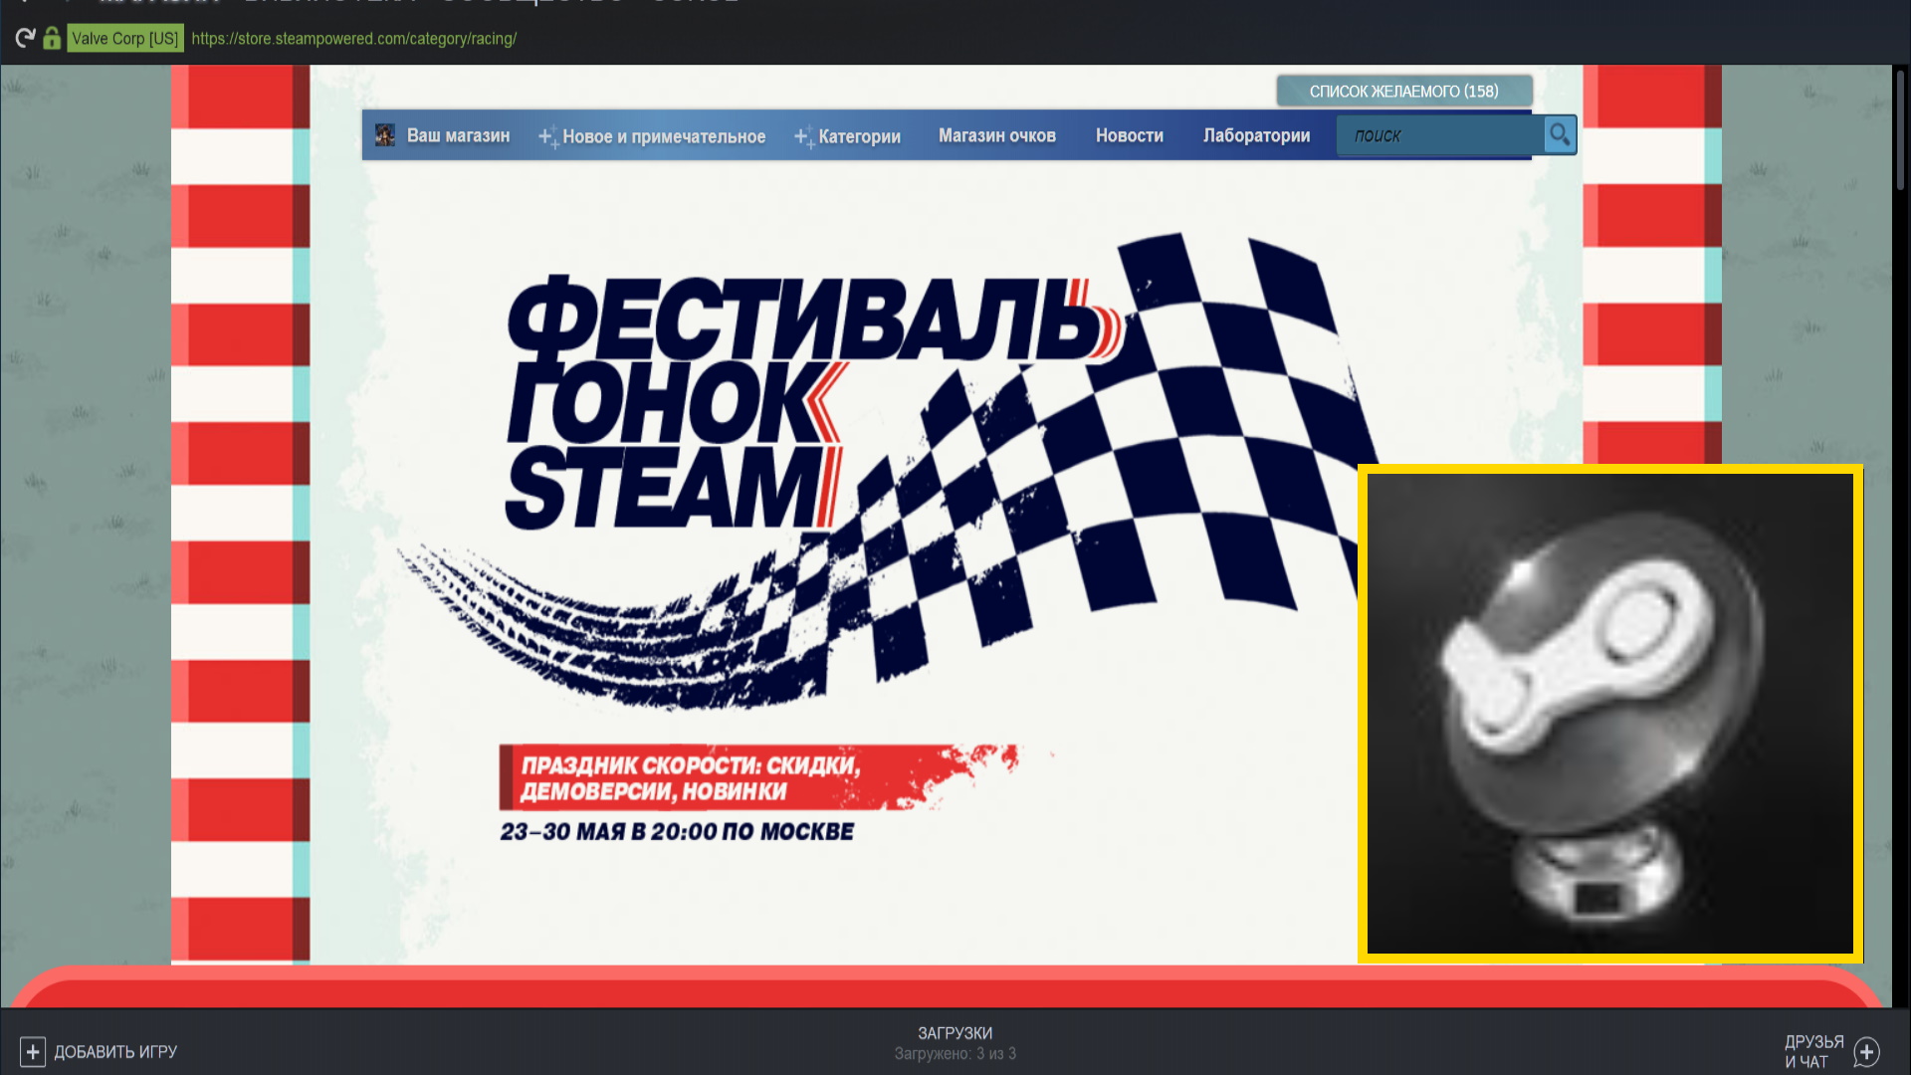
Task: Click the user avatar in store menu
Action: point(385,135)
